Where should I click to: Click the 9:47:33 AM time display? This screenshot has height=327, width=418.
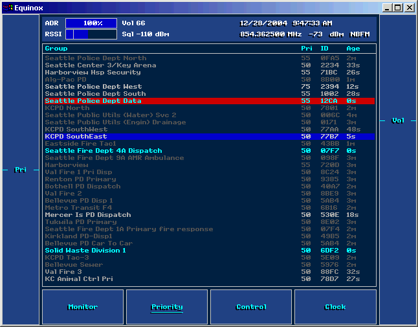pyautogui.click(x=312, y=23)
